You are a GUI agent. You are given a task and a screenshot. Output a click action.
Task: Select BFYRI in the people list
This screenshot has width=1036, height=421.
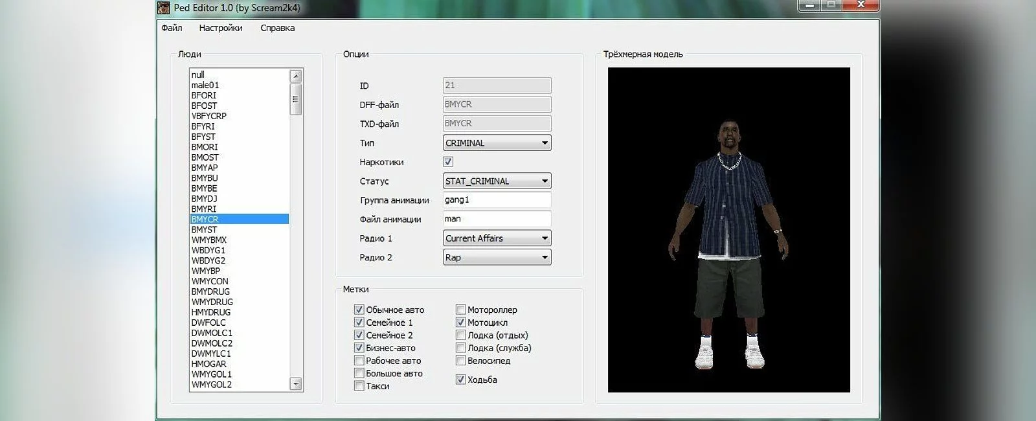coord(240,126)
